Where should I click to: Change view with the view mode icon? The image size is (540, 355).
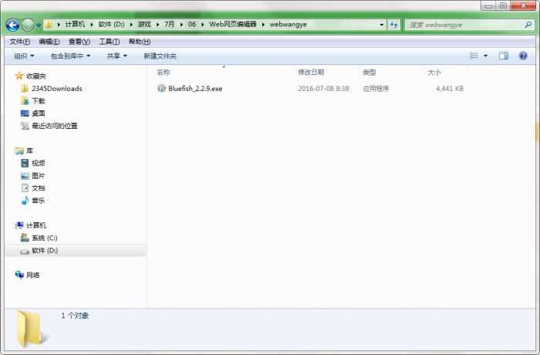[474, 56]
